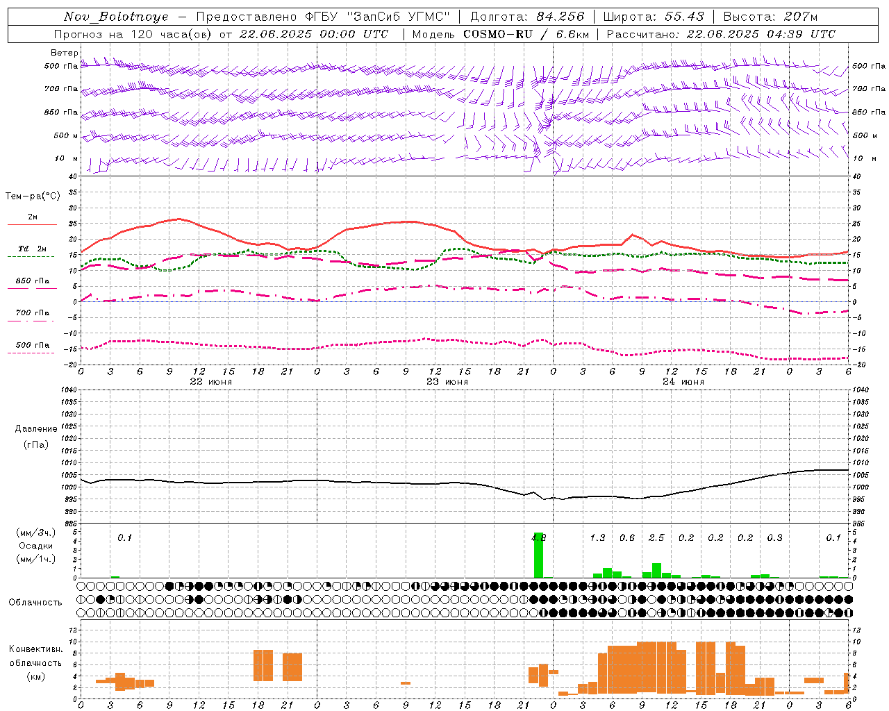This screenshot has height=711, width=889.
Task: Click the latitude value Широта: 55.43
Action: 654,17
